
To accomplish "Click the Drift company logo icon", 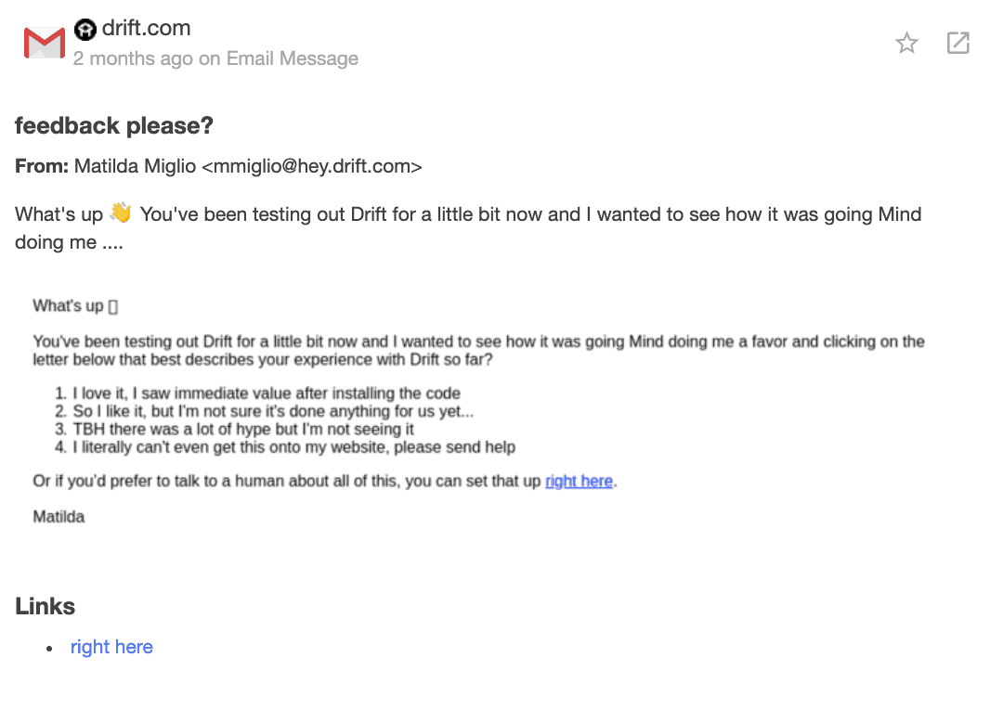I will pos(85,29).
